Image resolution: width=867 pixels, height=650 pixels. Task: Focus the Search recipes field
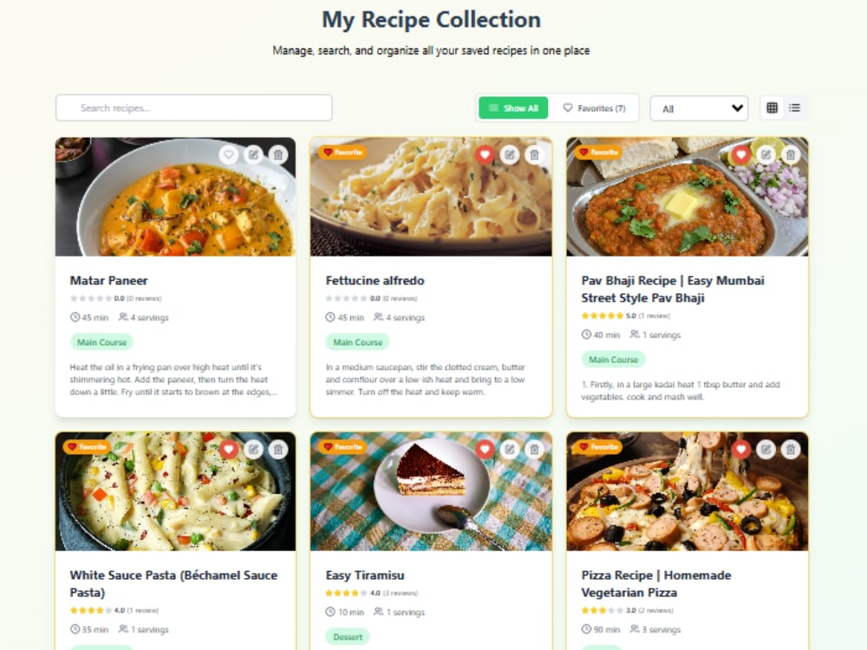click(194, 107)
